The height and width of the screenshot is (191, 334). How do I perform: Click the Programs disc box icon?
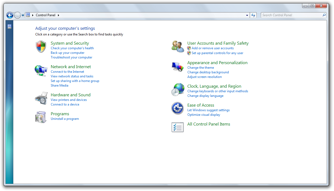(41, 117)
